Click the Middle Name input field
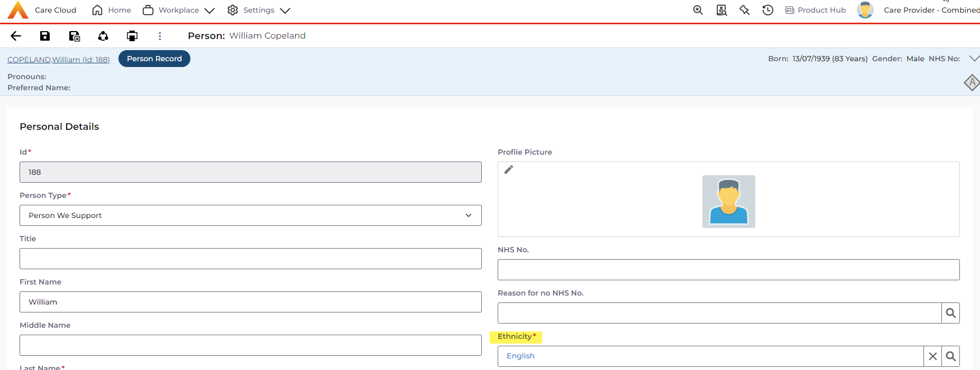 click(251, 345)
